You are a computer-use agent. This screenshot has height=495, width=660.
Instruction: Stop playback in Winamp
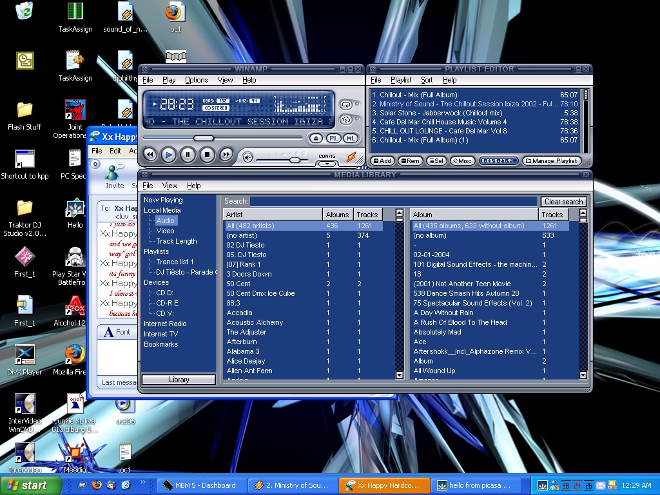coord(207,155)
